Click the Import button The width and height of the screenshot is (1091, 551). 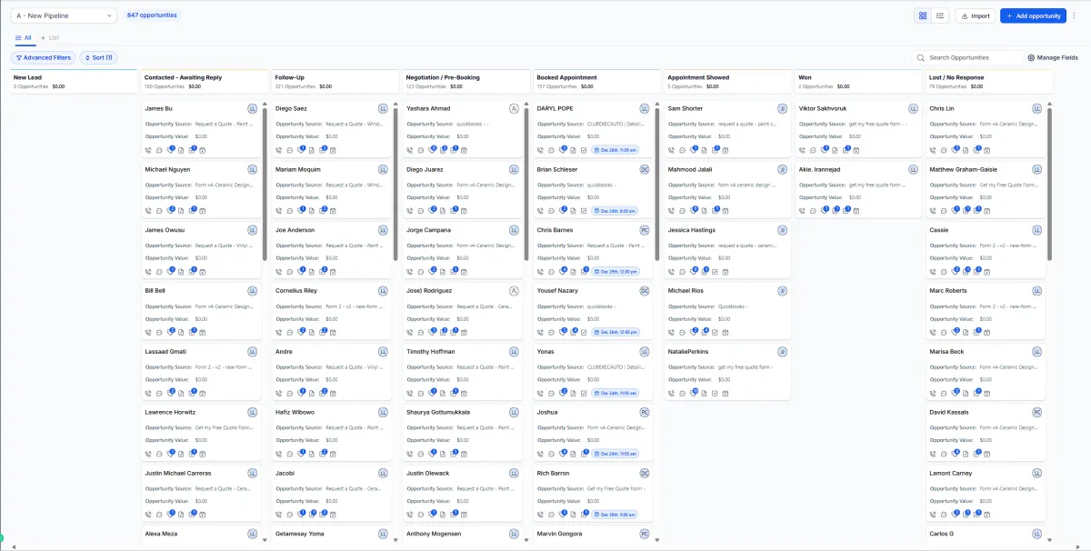pyautogui.click(x=976, y=15)
